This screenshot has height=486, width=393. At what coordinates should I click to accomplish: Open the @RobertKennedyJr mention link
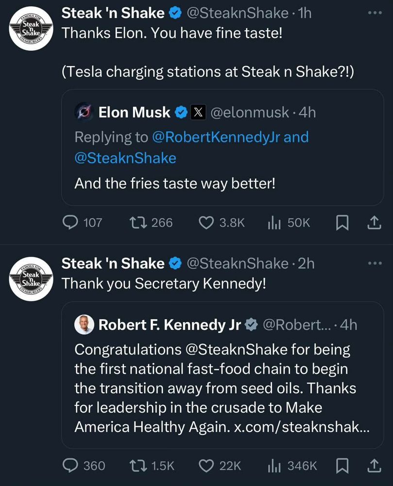tap(216, 137)
